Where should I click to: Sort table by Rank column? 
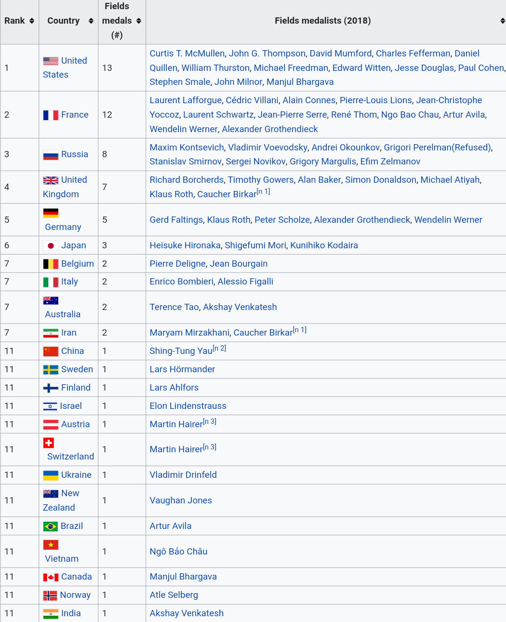(32, 21)
